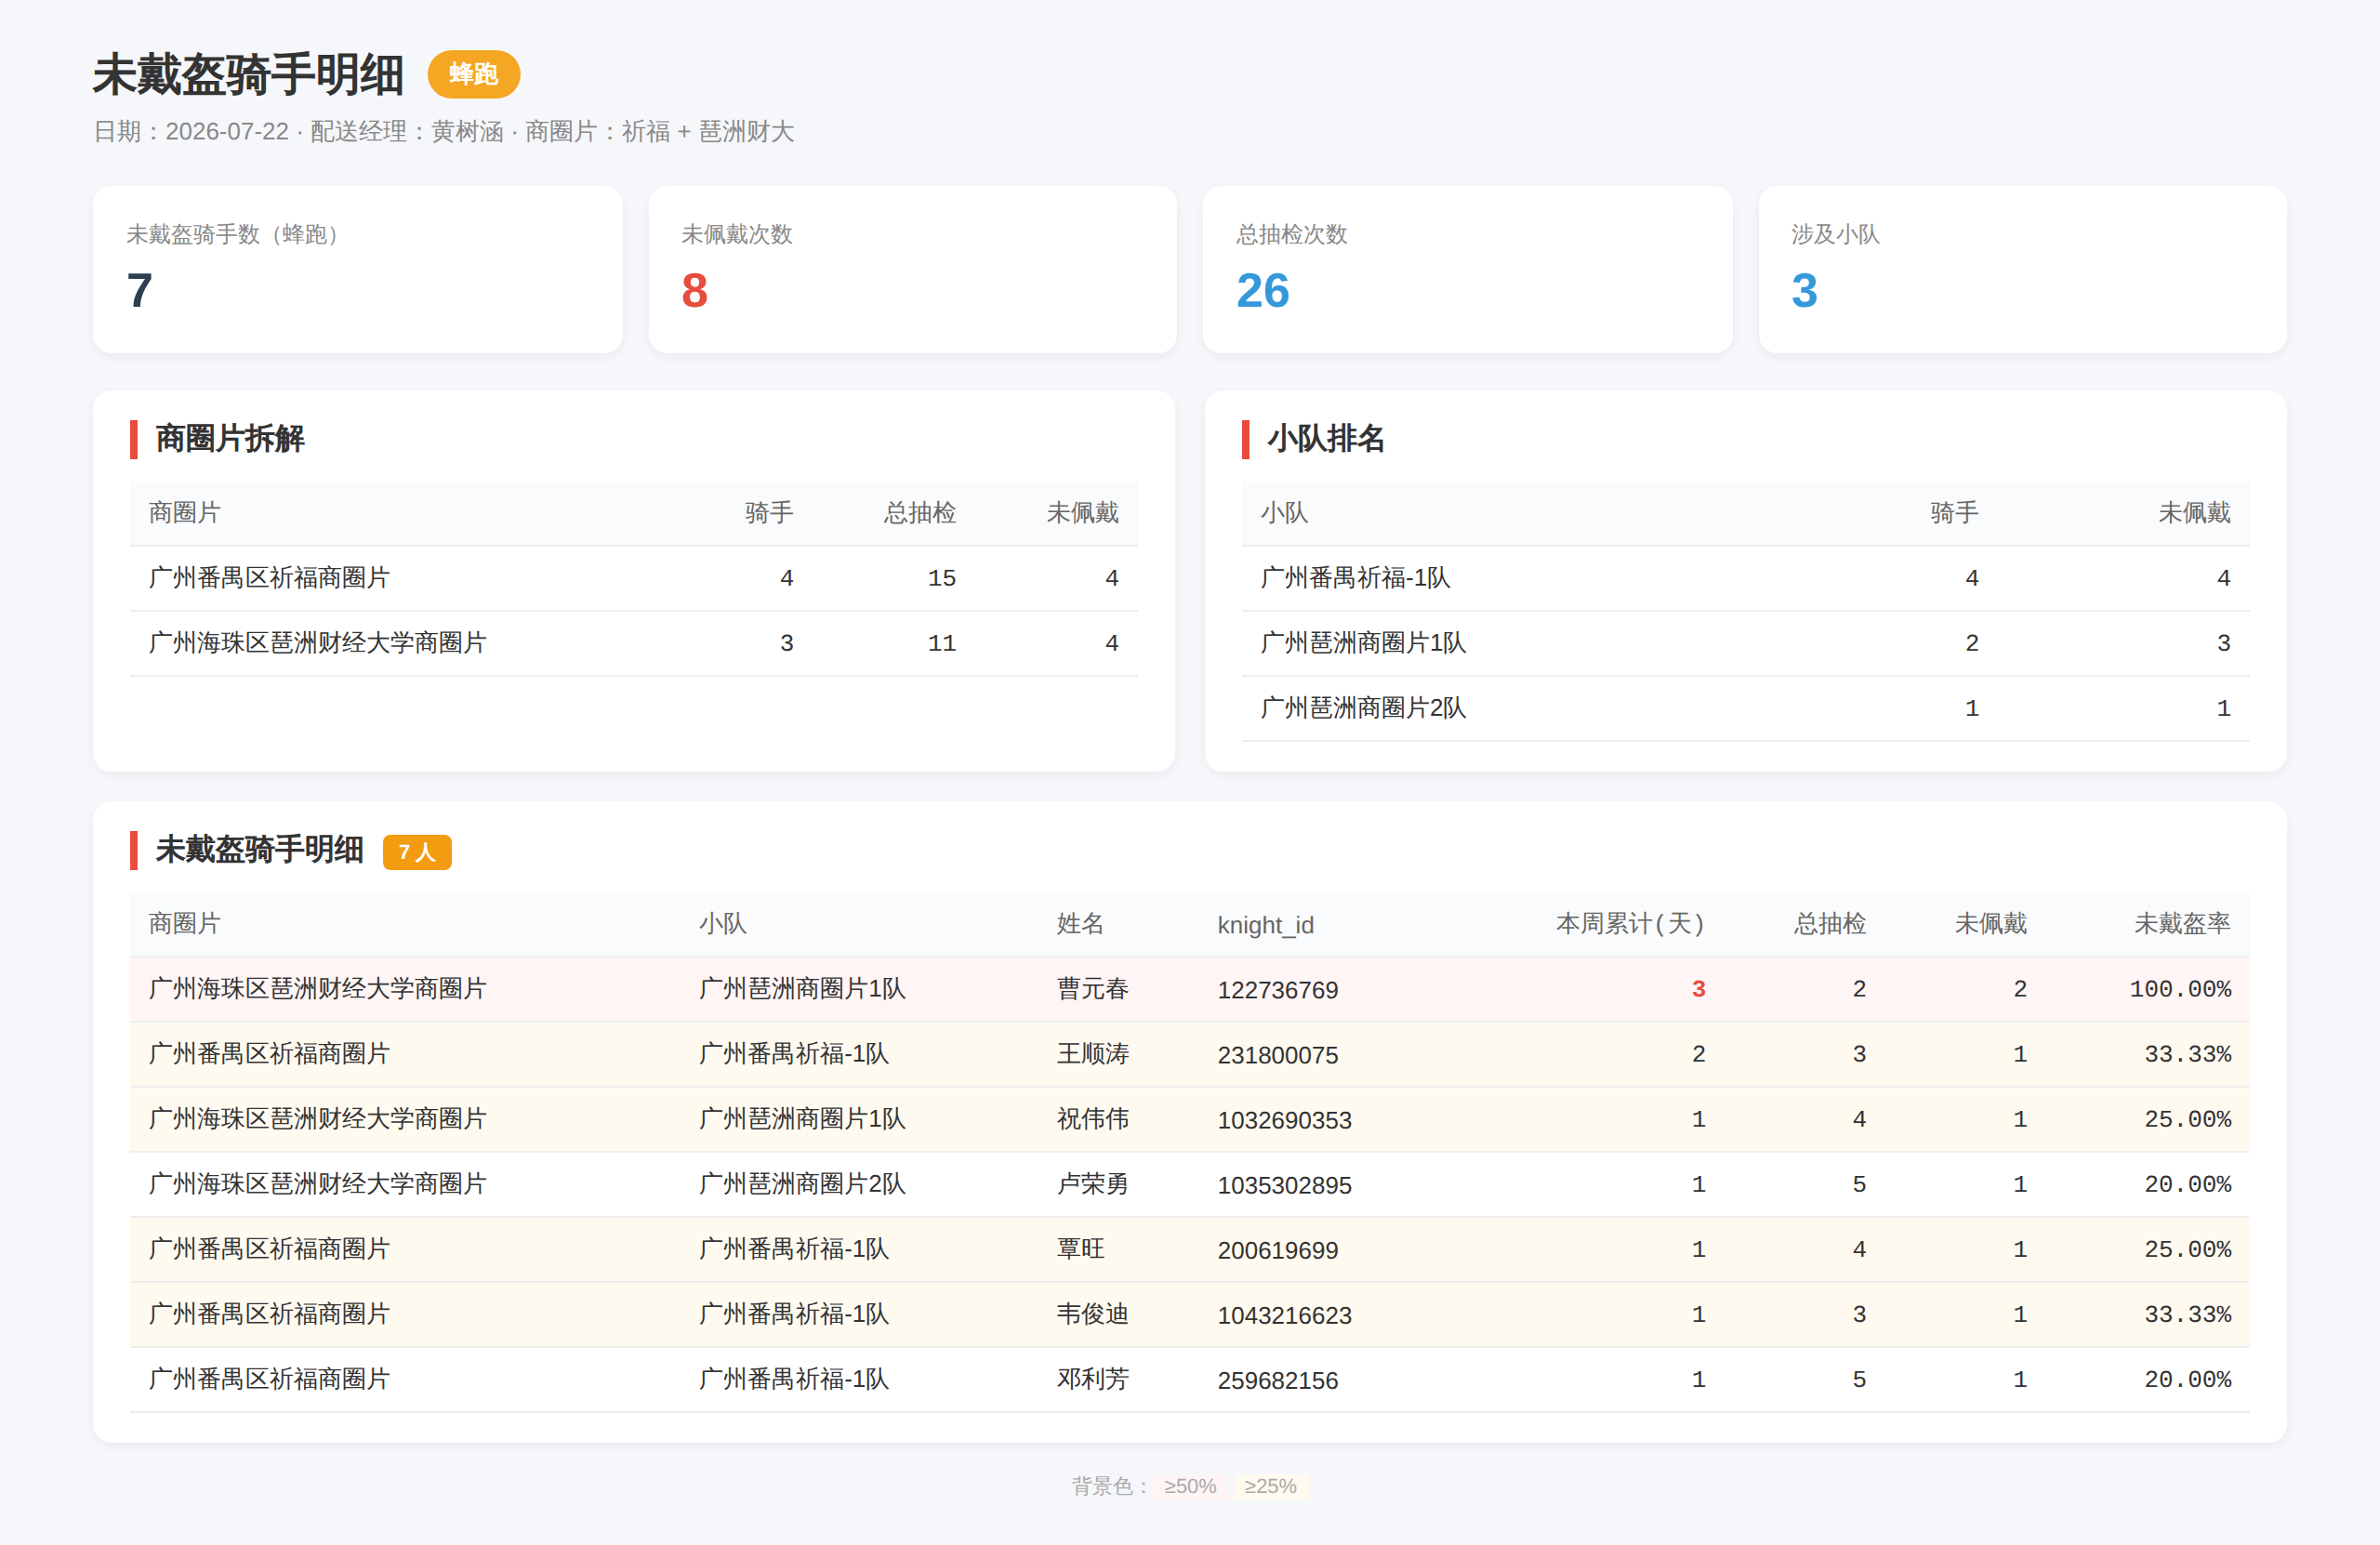Click the ≥50% legend color swatch
The height and width of the screenshot is (1545, 2380).
(x=1190, y=1486)
